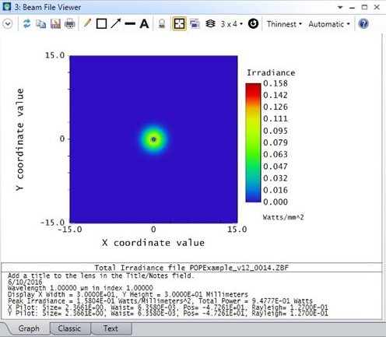
Task: Select the pencil annotation tool
Action: point(88,23)
